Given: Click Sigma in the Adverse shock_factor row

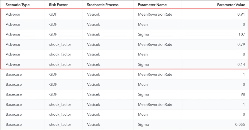Looking at the screenshot, I should (143, 64).
